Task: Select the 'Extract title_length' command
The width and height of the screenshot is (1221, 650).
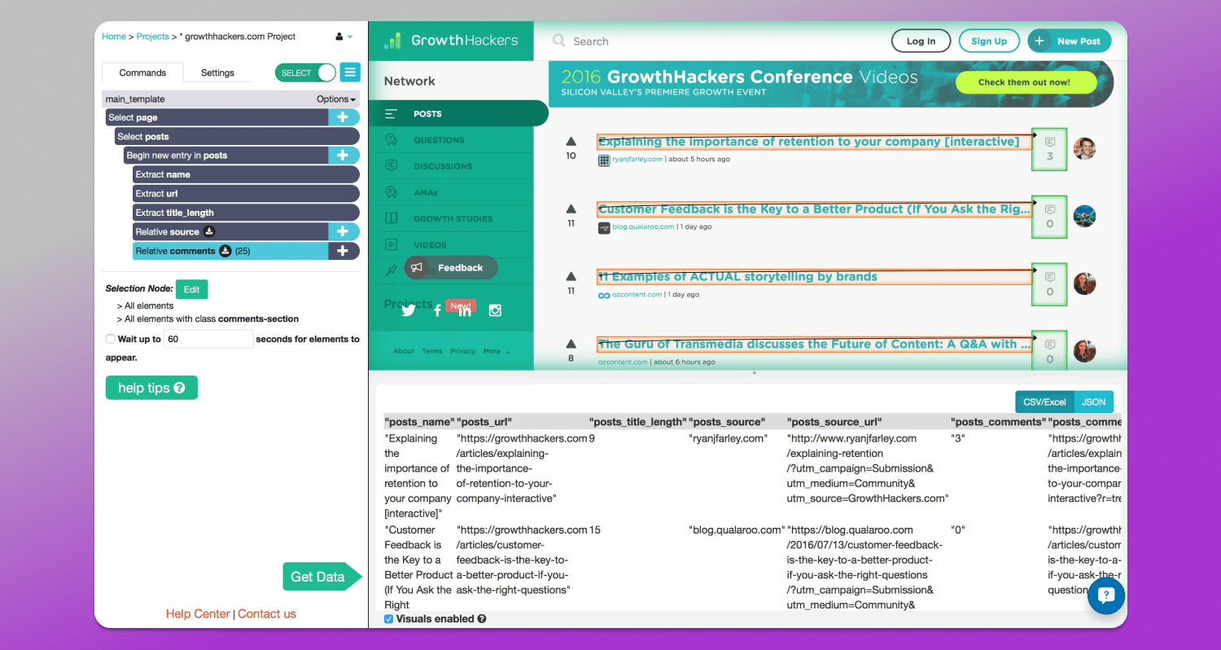Action: point(246,213)
